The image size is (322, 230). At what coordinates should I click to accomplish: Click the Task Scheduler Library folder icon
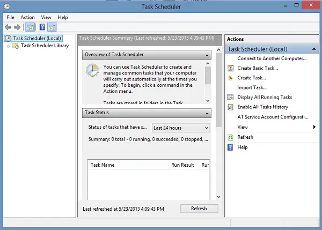coord(16,46)
